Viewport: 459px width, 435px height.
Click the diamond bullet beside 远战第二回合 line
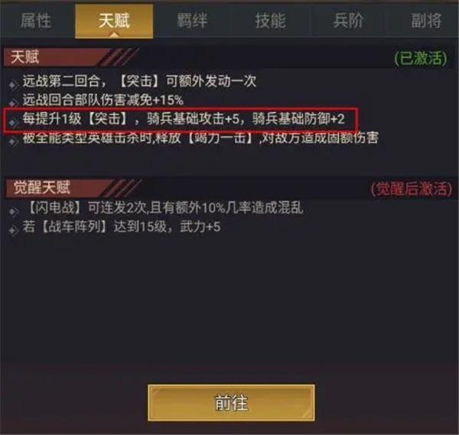pyautogui.click(x=13, y=85)
